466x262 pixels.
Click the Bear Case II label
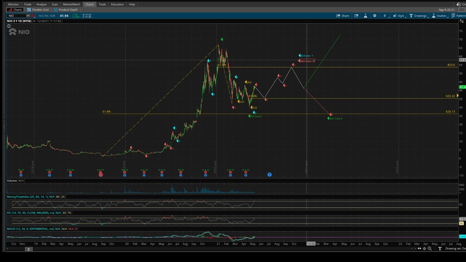[x=335, y=118]
